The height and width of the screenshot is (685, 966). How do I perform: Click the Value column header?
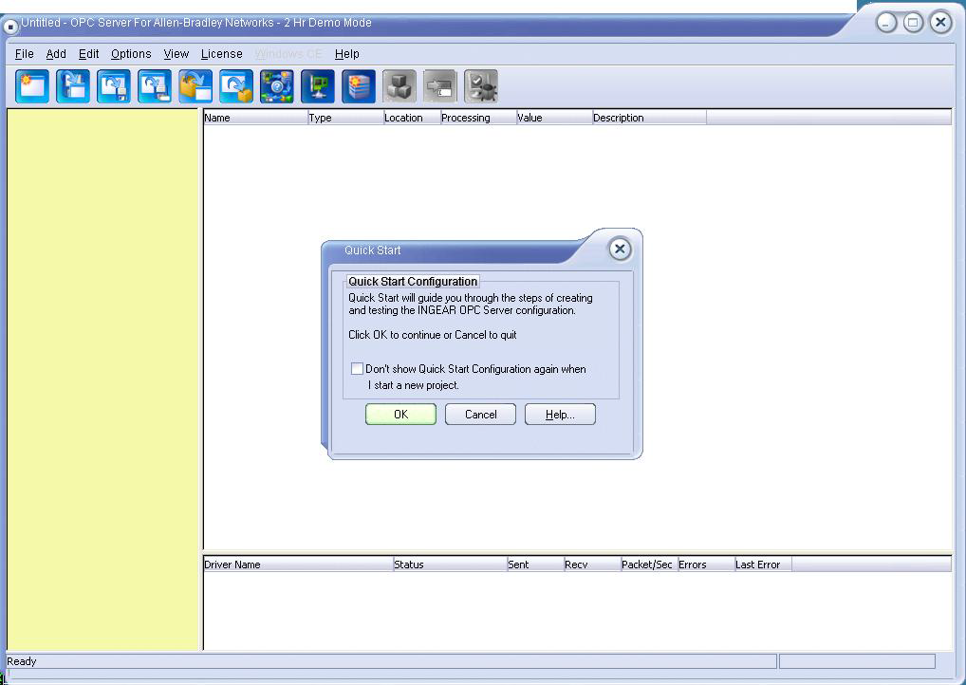554,118
